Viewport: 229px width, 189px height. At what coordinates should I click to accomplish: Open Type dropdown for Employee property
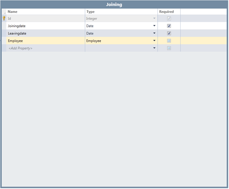click(x=154, y=41)
